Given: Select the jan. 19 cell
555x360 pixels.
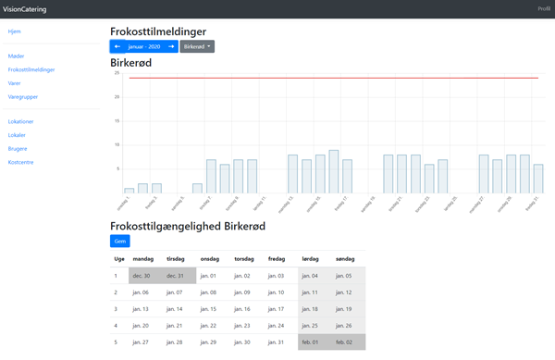Looking at the screenshot, I should click(x=349, y=309).
